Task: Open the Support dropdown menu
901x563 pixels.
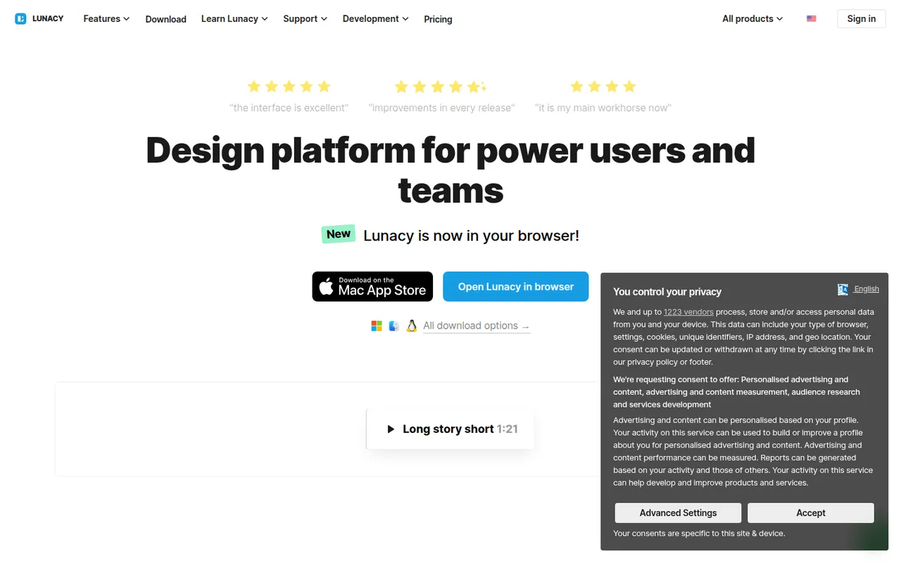Action: pos(305,19)
